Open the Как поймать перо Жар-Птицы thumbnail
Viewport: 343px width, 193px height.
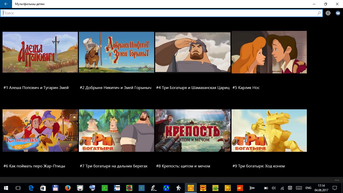(40, 130)
